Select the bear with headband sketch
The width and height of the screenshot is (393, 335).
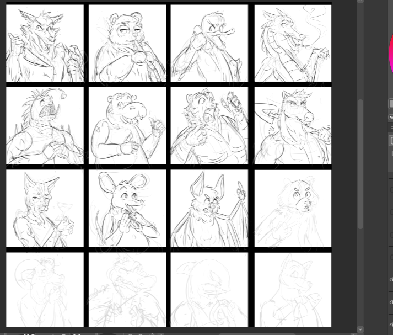tap(127, 44)
